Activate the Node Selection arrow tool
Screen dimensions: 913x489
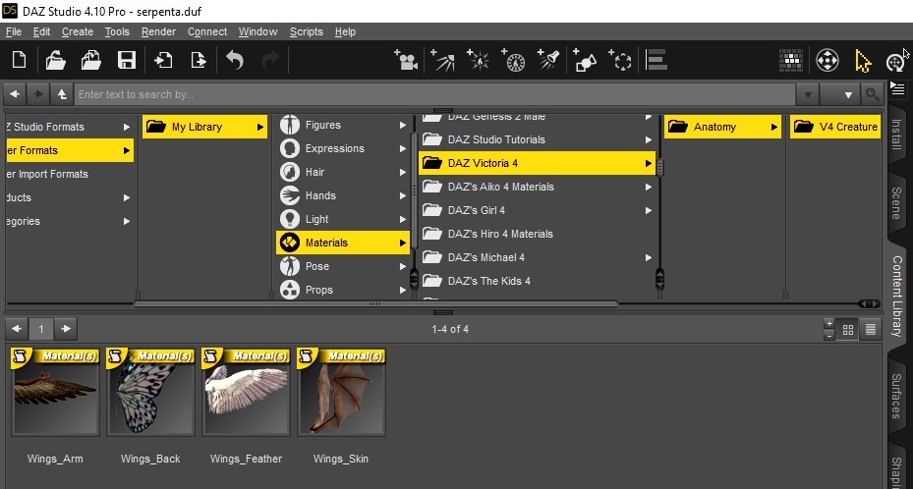coord(862,61)
